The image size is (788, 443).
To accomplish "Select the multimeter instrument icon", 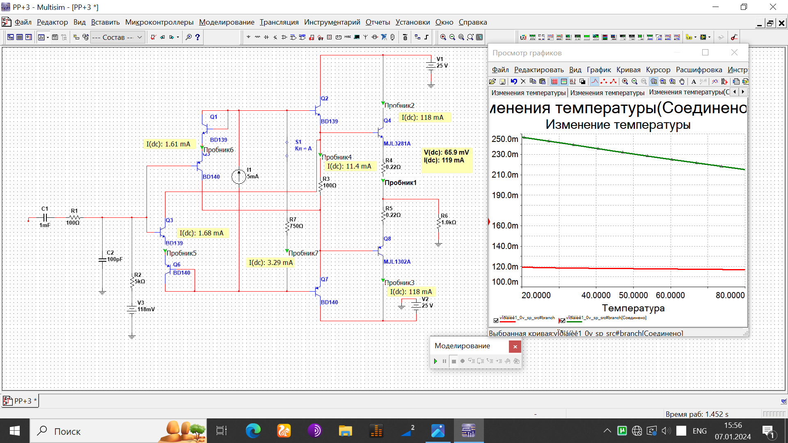I will pos(523,37).
